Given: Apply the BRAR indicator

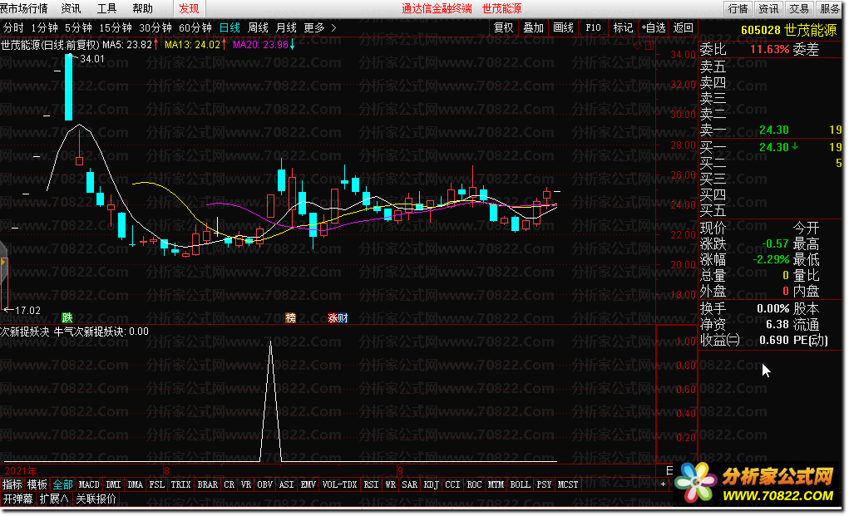Looking at the screenshot, I should click(208, 484).
